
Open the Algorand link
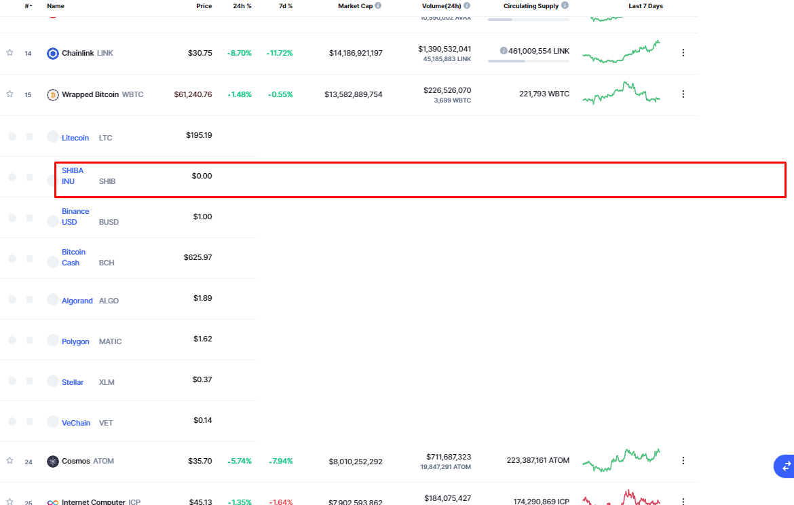click(x=77, y=301)
